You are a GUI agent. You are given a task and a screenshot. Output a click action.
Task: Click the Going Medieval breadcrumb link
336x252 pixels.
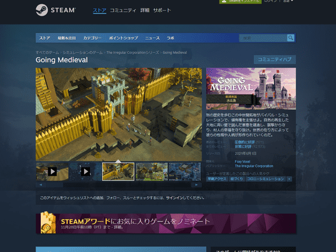tap(175, 53)
